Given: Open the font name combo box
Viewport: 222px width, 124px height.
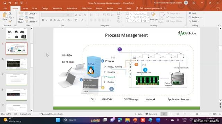Looking at the screenshot, I should click(53, 15).
